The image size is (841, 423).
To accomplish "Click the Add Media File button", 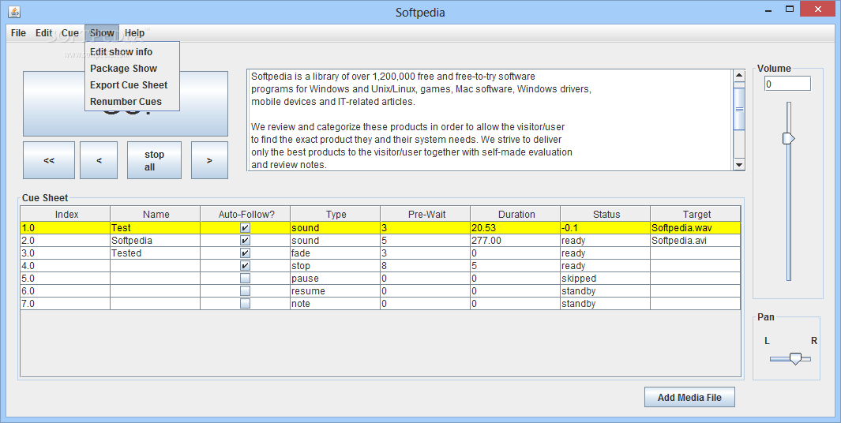I will pyautogui.click(x=689, y=397).
